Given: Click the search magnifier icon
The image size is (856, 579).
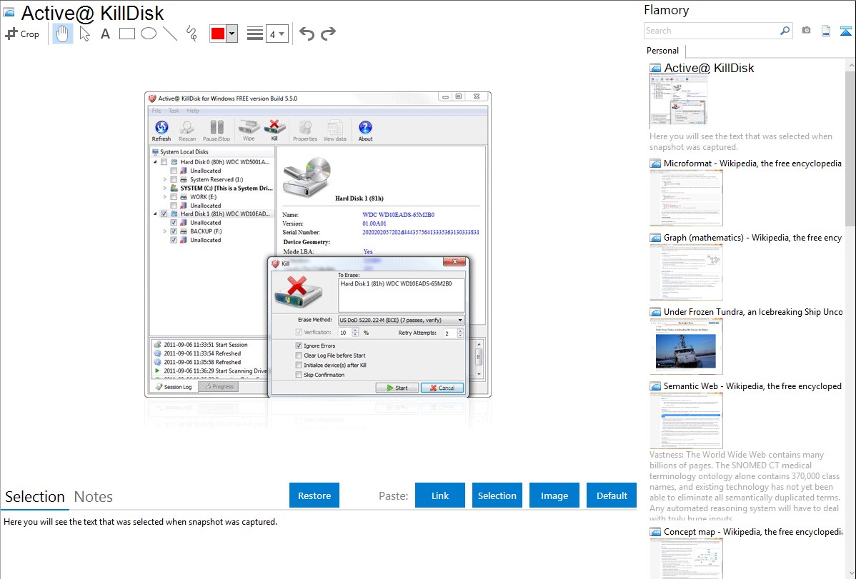Looking at the screenshot, I should tap(785, 31).
